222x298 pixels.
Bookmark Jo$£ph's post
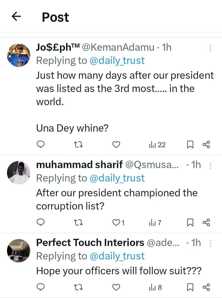[x=190, y=145]
